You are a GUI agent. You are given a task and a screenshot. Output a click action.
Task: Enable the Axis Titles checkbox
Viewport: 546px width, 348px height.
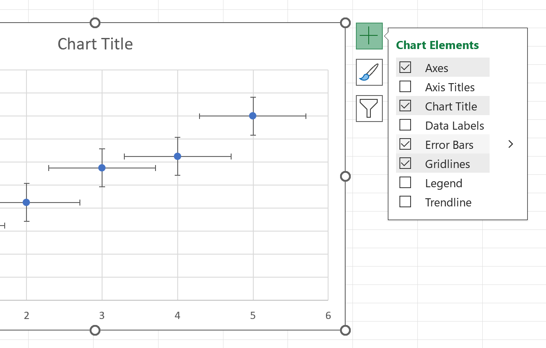pyautogui.click(x=405, y=87)
